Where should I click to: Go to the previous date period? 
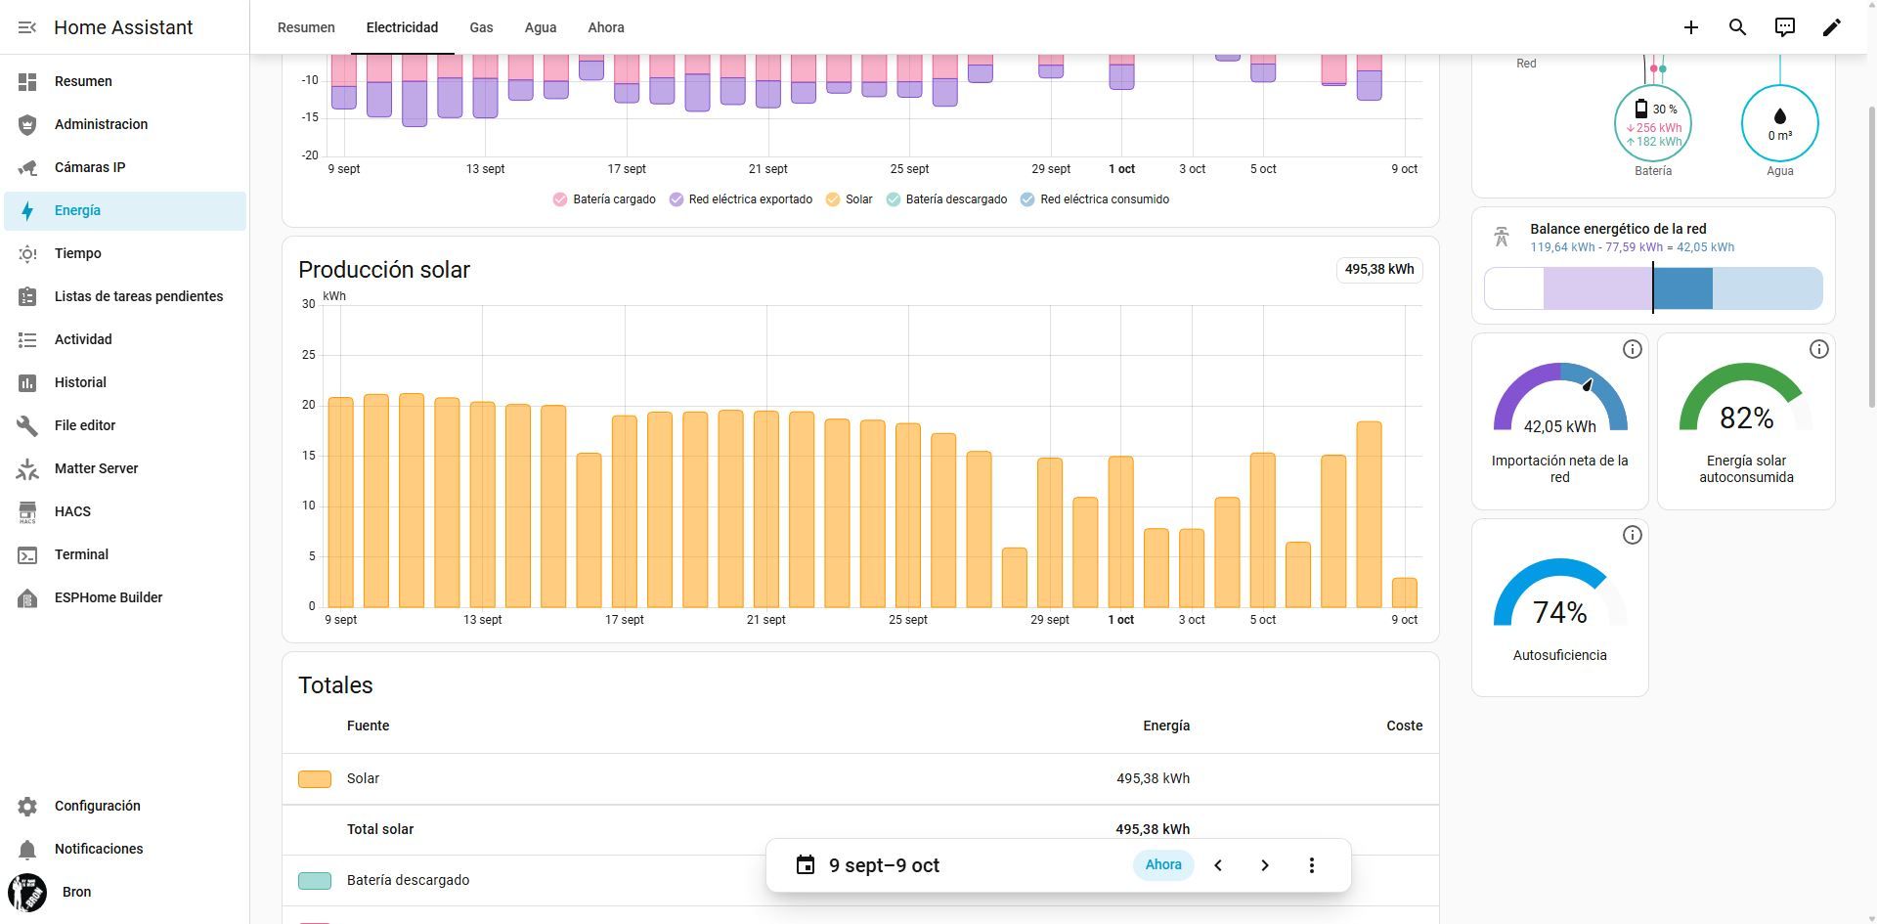pos(1218,865)
